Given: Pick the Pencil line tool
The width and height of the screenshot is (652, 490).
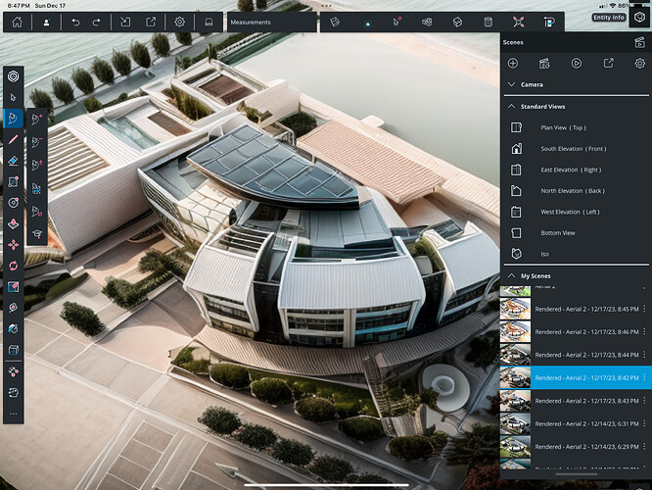Looking at the screenshot, I should pyautogui.click(x=14, y=139).
